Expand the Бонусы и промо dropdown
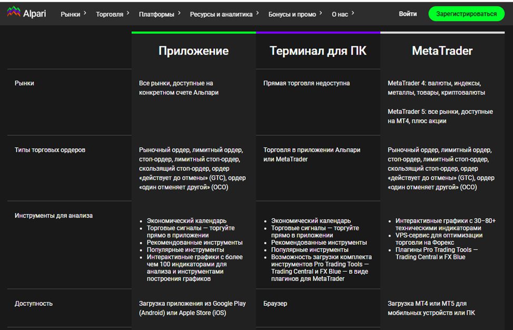 click(321, 12)
